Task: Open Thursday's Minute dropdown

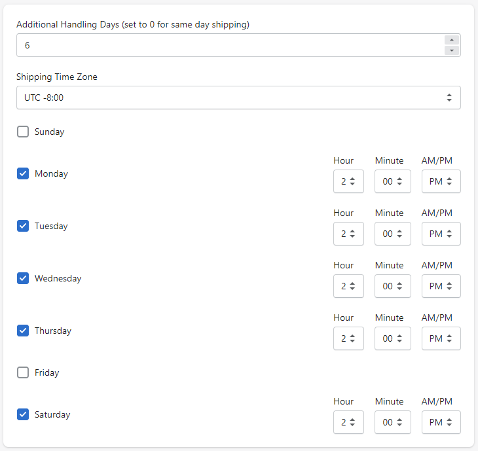Action: [x=393, y=338]
